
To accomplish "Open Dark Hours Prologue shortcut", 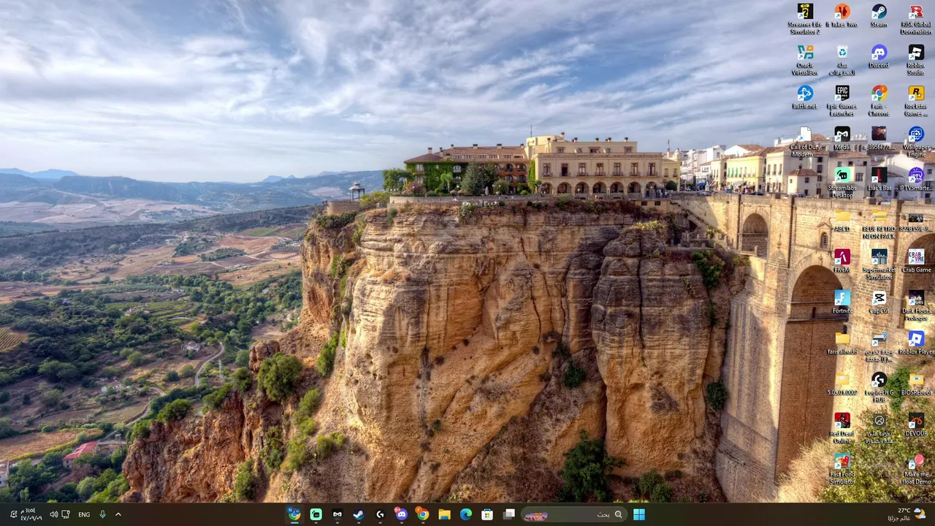I will 916,305.
